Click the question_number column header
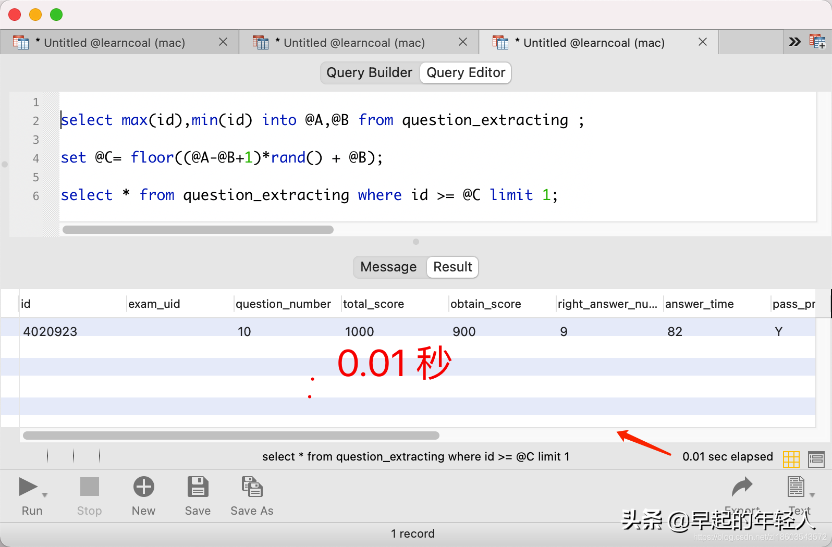Screen dimensions: 832x547 (288, 304)
